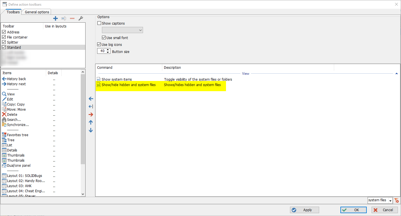Toggle the Show captions checkbox

(99, 23)
